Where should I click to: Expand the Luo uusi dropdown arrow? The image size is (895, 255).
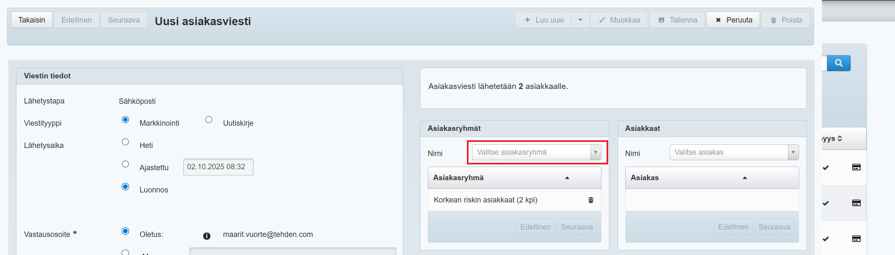pyautogui.click(x=580, y=20)
